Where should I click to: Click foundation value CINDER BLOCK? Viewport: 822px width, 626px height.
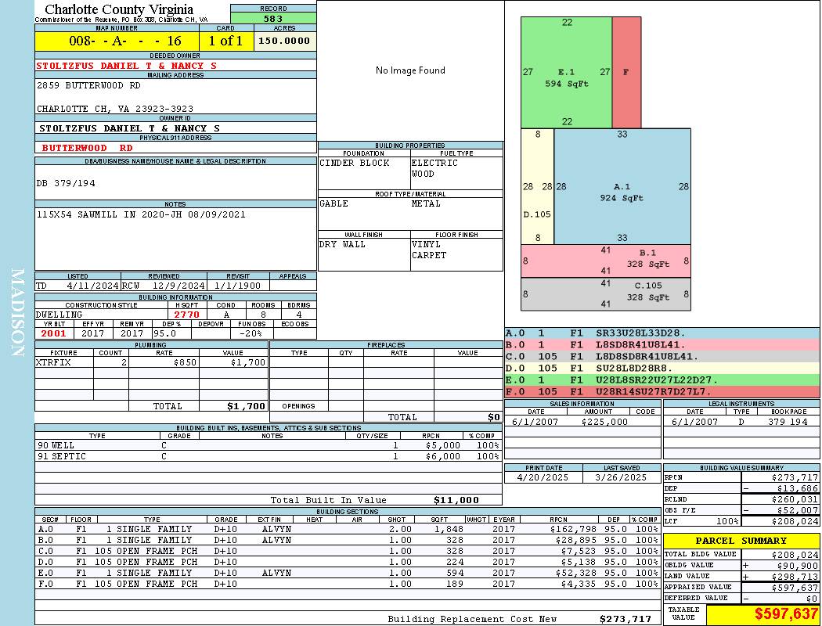pos(355,163)
